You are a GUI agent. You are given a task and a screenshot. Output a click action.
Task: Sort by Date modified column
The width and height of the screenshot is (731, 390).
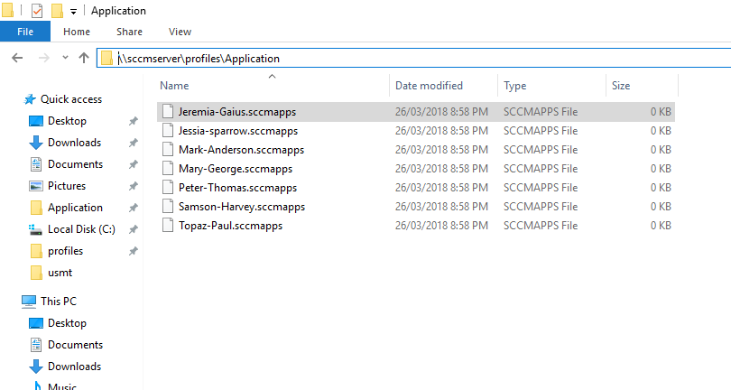pos(429,86)
